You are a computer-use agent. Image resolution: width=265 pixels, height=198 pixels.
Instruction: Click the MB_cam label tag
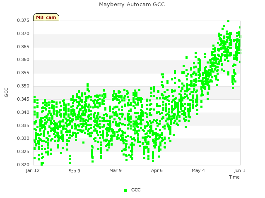[46, 17]
